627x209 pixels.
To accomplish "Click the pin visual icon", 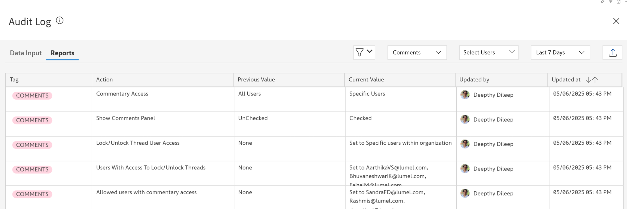I will pos(603,2).
